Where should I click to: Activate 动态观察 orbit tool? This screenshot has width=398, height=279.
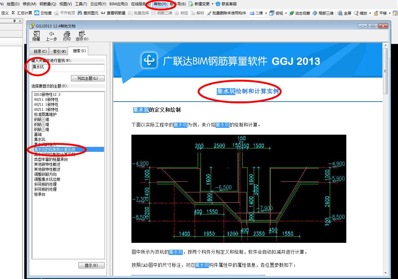(300, 13)
